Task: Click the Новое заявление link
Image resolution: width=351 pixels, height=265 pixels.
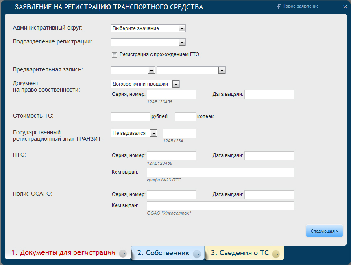Action: coord(301,6)
